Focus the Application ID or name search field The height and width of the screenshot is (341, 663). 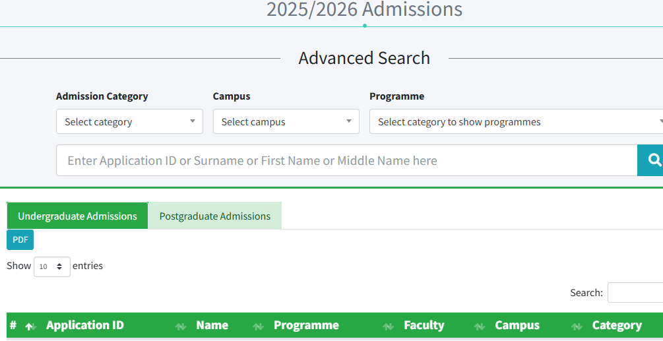[x=347, y=160]
